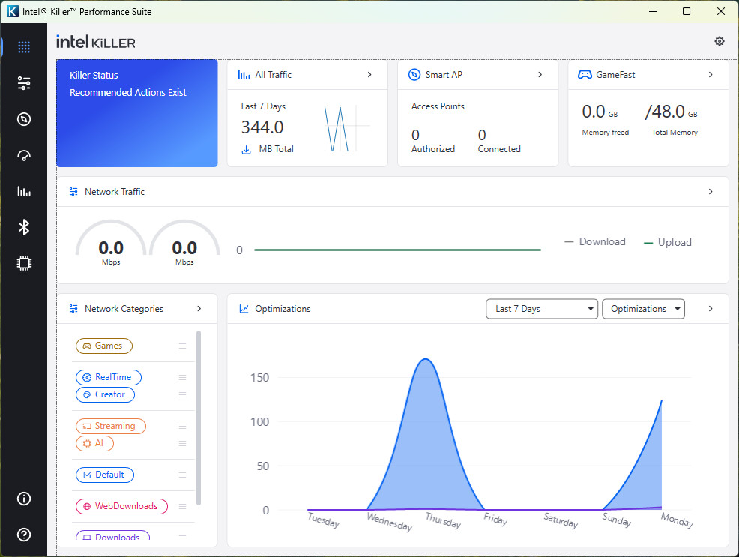739x557 pixels.
Task: Open the Optimizations dropdown selector
Action: coord(643,309)
